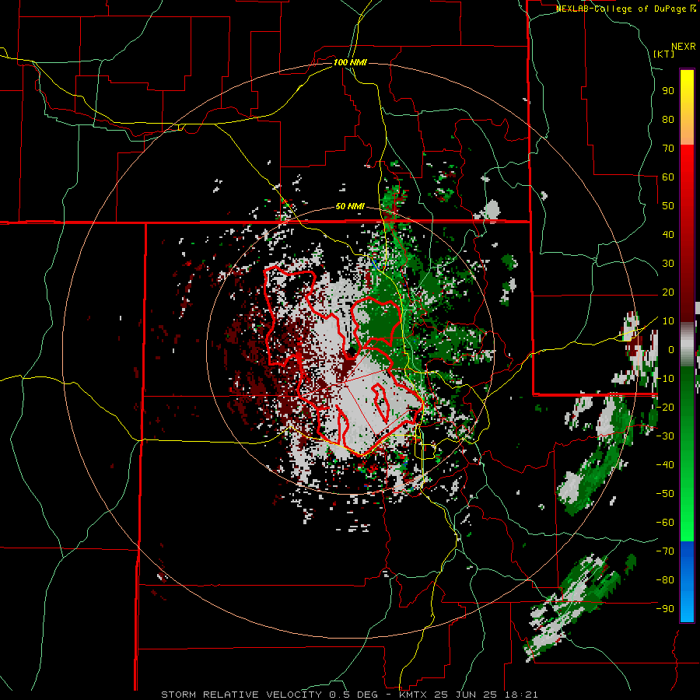Image resolution: width=700 pixels, height=700 pixels.
Task: Click the [KT] units label above the scale
Action: click(x=664, y=54)
